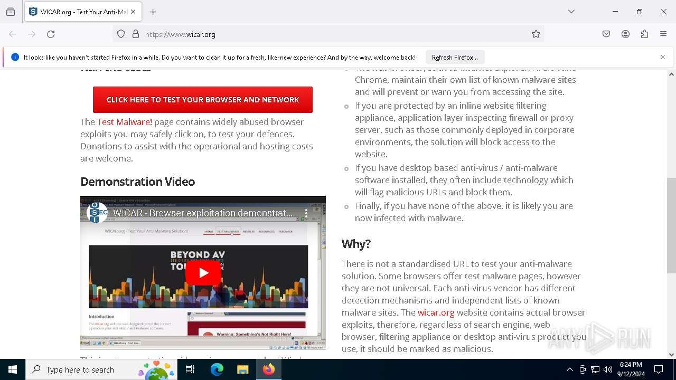This screenshot has width=676, height=380.
Task: Open Windows Start menu
Action: pos(13,369)
